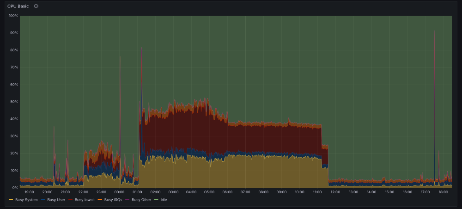Click the CPU spike peak just after 01:00
The height and width of the screenshot is (209, 462).
tap(141, 49)
